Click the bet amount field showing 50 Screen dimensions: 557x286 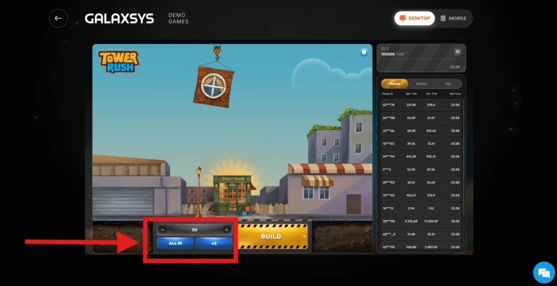pos(195,230)
